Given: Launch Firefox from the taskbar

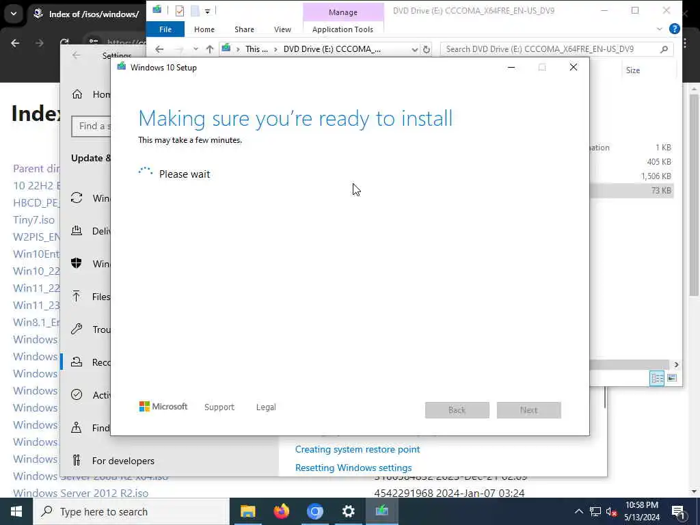Looking at the screenshot, I should [281, 511].
